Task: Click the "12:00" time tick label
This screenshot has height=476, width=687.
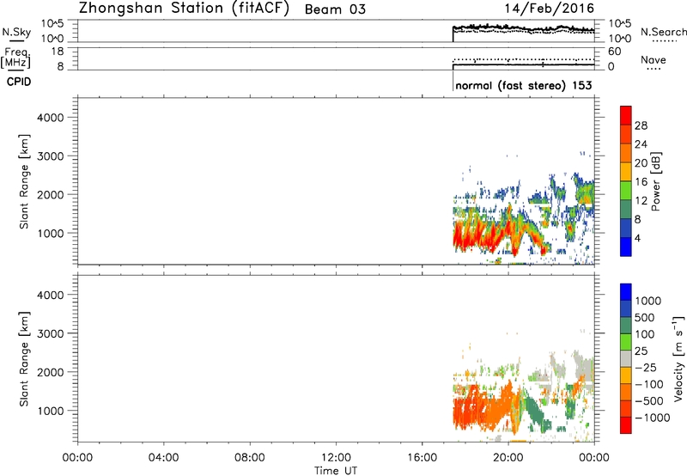Action: [336, 458]
